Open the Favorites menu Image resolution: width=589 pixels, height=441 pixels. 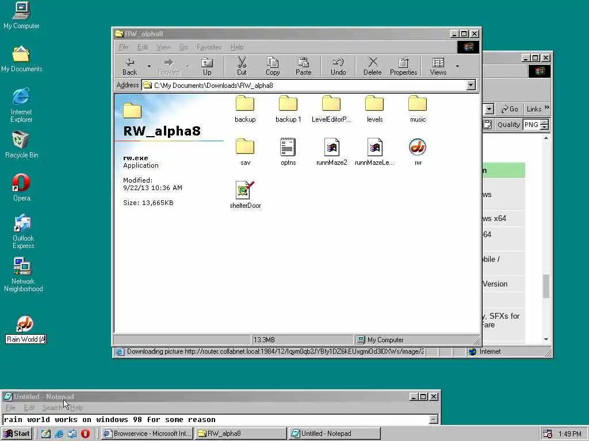pyautogui.click(x=209, y=47)
